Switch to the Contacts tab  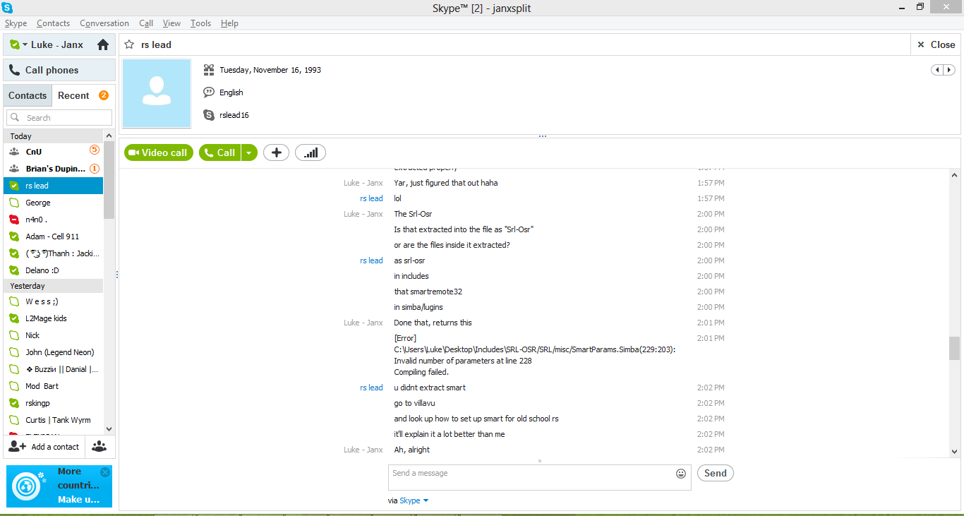coord(28,95)
